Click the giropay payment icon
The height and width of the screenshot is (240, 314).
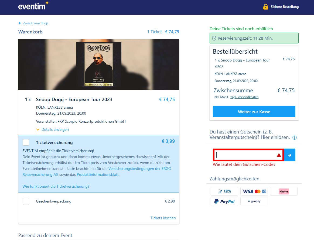click(x=254, y=201)
